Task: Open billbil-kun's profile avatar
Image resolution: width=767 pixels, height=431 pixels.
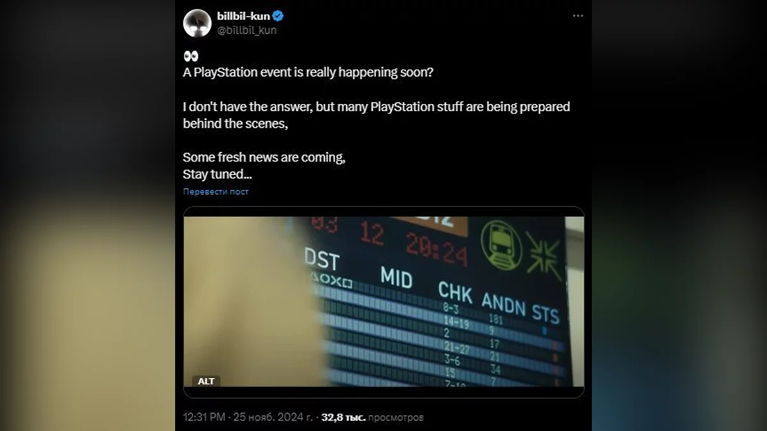Action: point(198,23)
